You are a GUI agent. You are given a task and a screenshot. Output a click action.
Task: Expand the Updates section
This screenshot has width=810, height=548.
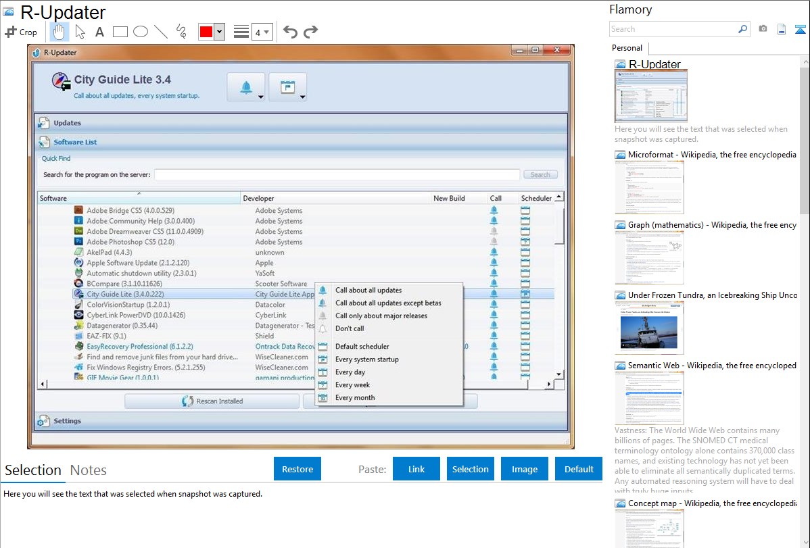point(302,123)
